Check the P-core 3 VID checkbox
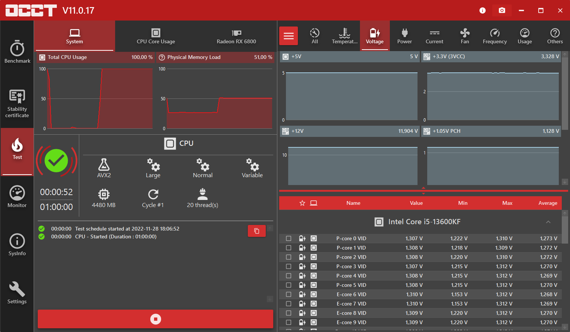Viewport: 570px width, 332px height. coord(289,266)
